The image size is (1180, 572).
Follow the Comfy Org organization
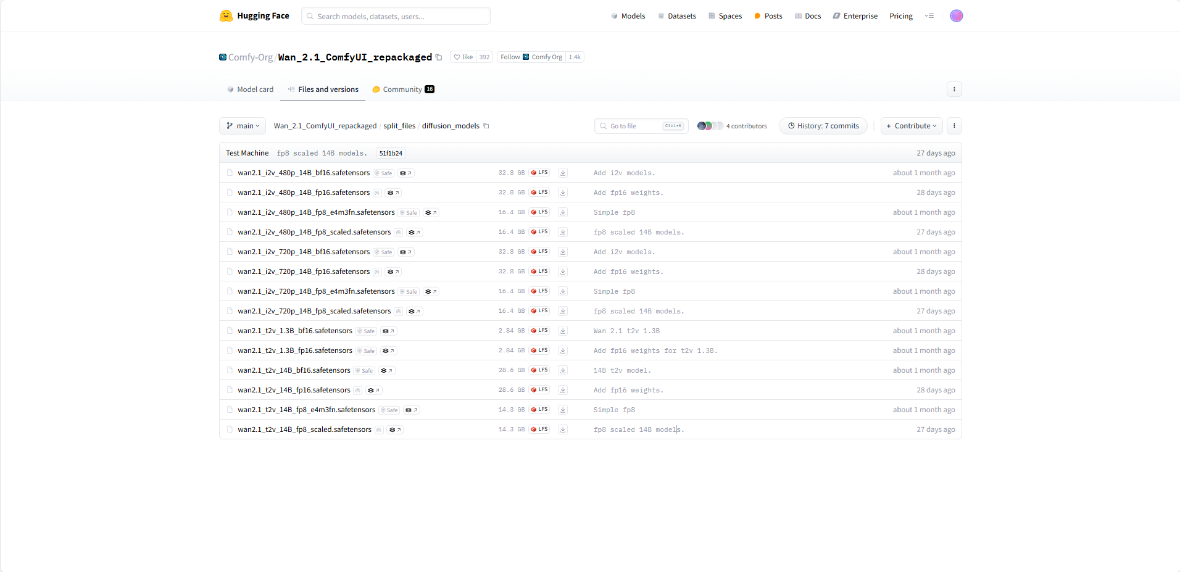click(531, 57)
